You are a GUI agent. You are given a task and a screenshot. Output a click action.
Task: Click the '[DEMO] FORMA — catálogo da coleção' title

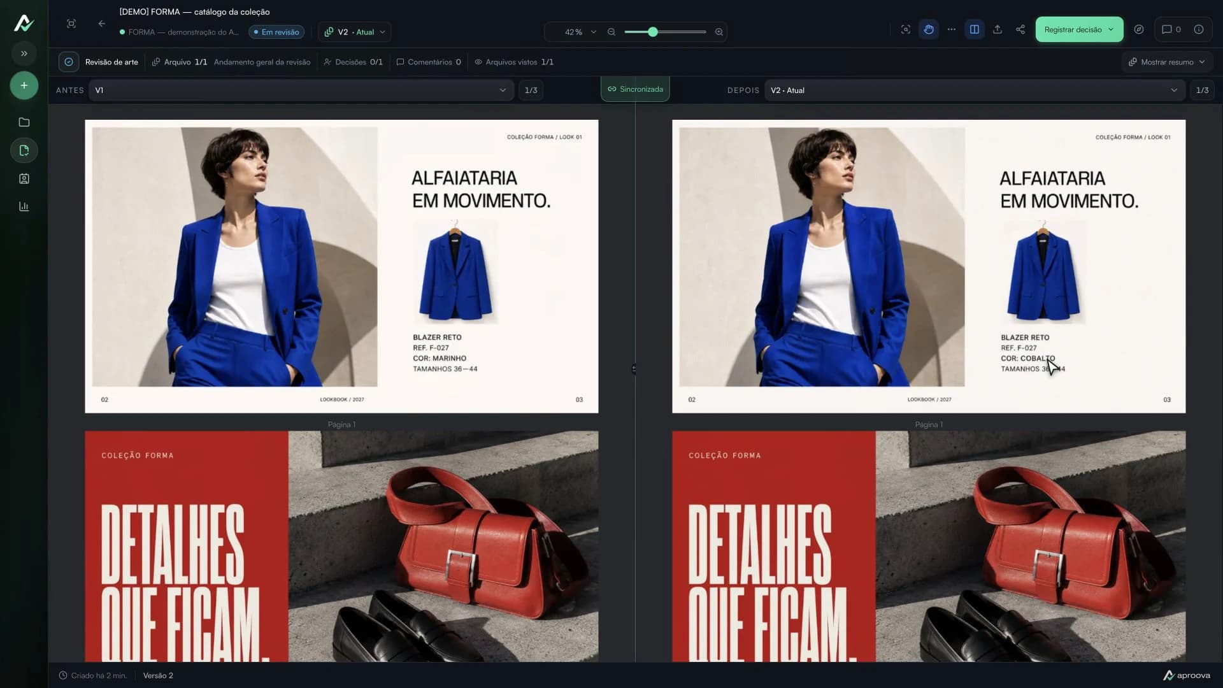coord(194,11)
